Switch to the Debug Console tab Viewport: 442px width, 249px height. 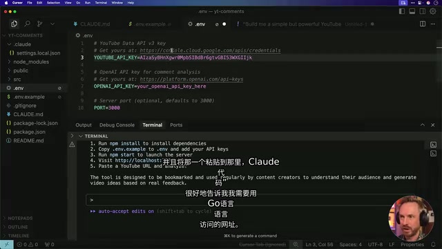pyautogui.click(x=117, y=124)
